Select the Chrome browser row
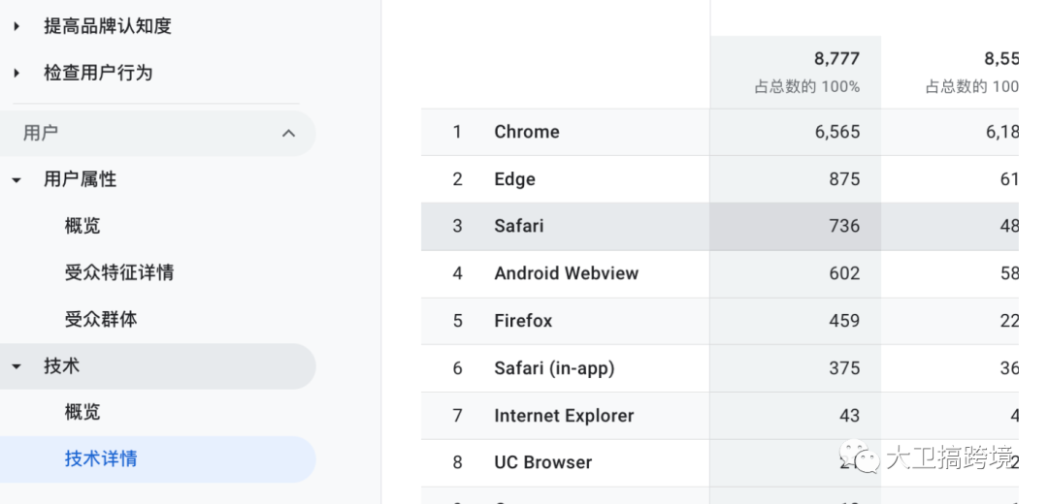The image size is (1048, 504). coord(527,132)
